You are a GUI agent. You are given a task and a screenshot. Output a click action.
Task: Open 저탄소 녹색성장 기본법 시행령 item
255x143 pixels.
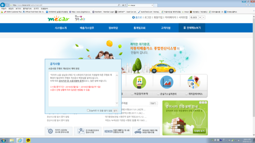(x=126, y=120)
